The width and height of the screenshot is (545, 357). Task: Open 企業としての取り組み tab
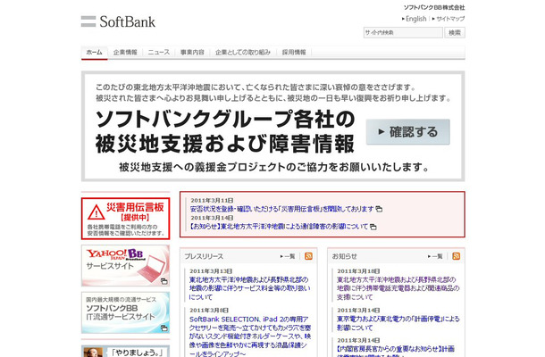243,53
